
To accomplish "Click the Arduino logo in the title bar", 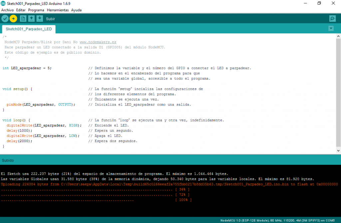I will pos(3,3).
